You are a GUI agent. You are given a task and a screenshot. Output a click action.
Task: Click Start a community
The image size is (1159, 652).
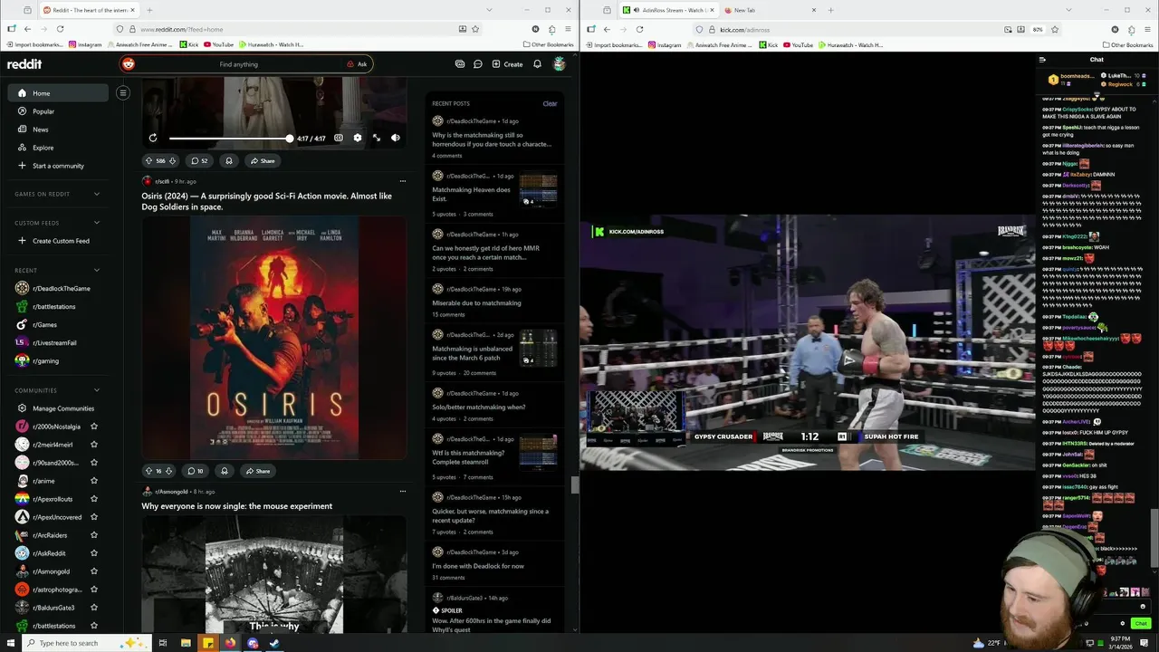click(x=58, y=166)
